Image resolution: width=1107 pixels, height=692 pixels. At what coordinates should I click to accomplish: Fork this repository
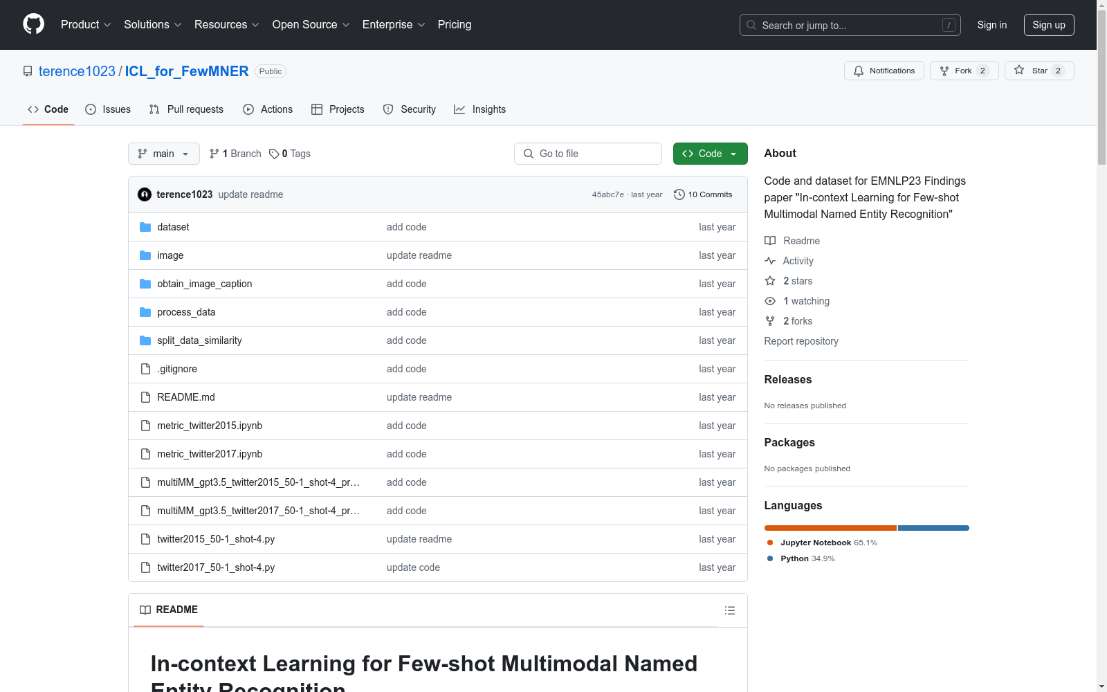pos(964,71)
